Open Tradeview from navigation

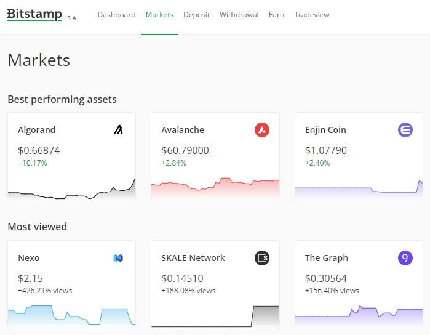click(x=312, y=15)
